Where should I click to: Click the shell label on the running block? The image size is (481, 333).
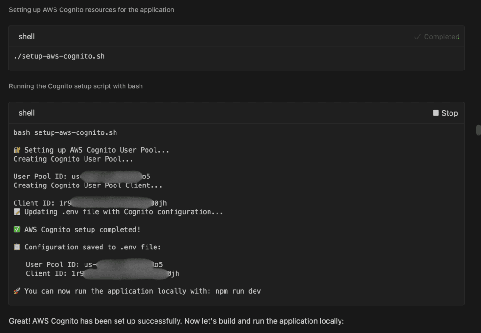27,113
